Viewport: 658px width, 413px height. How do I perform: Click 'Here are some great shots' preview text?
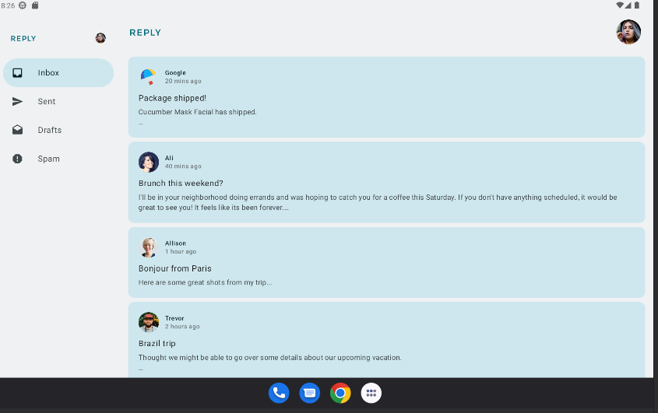point(206,282)
